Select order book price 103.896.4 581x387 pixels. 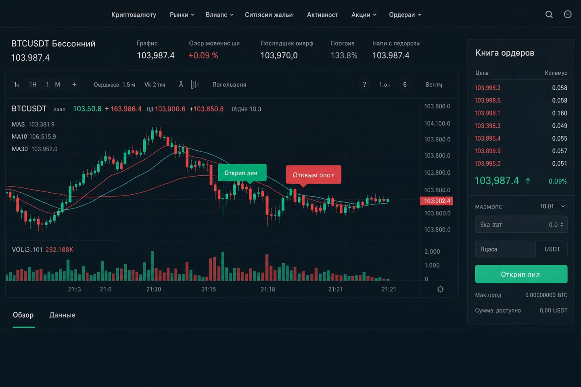click(487, 138)
